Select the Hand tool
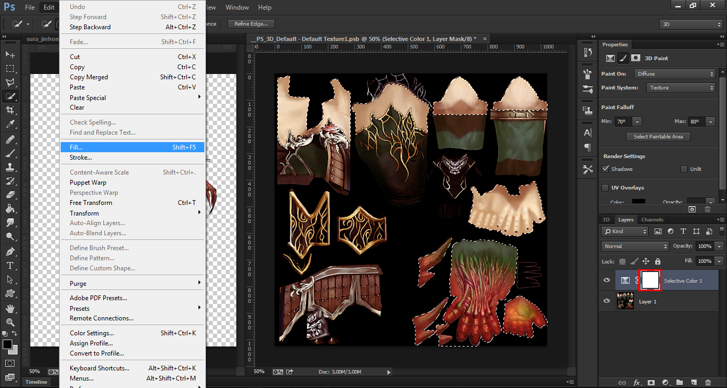727x388 pixels. [10, 308]
